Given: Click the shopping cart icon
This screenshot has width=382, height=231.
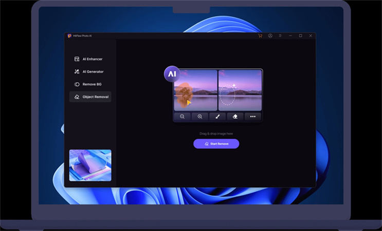Looking at the screenshot, I should [260, 36].
